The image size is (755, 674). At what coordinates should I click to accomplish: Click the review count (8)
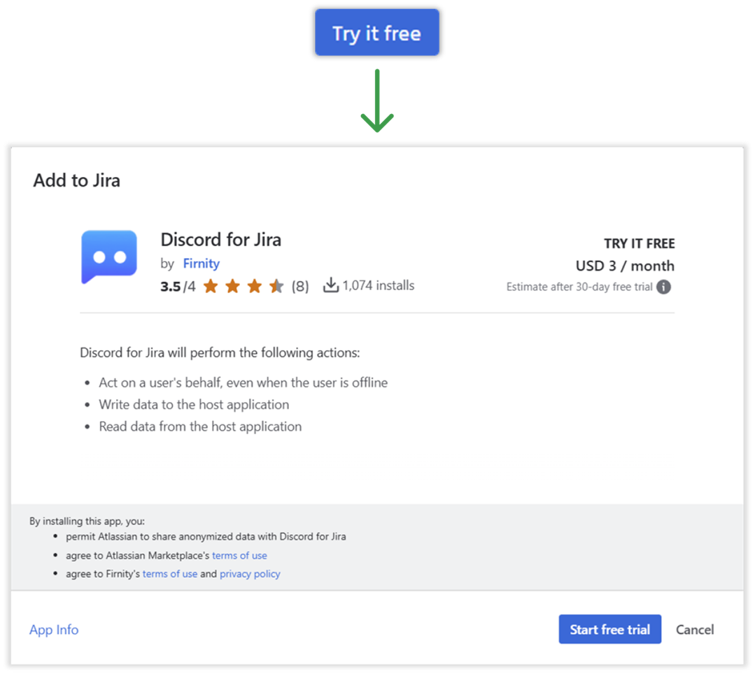coord(299,286)
